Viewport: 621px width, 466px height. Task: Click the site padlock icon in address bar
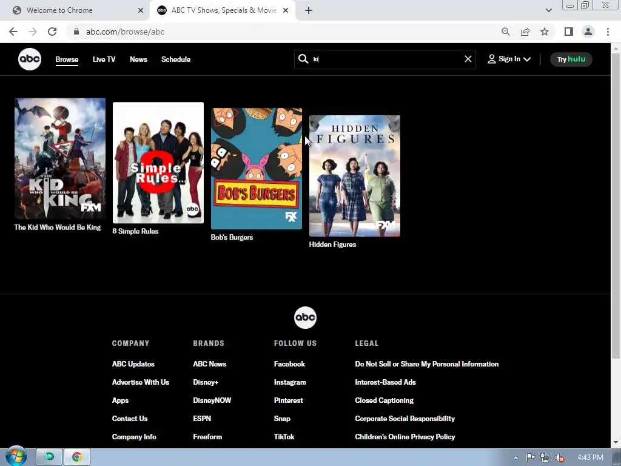tap(76, 32)
